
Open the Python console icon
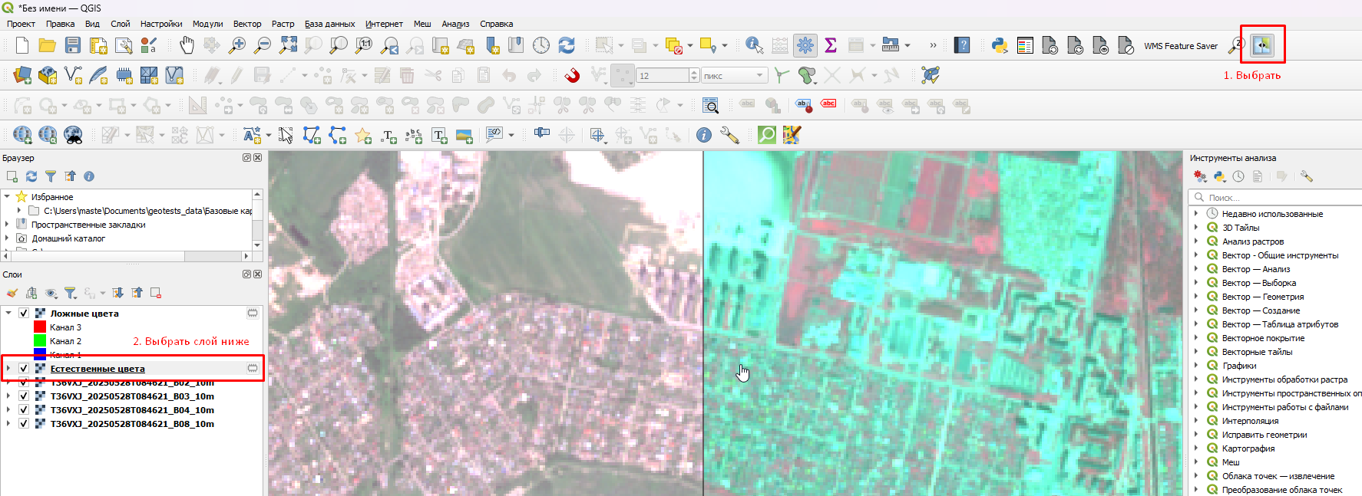(1000, 45)
